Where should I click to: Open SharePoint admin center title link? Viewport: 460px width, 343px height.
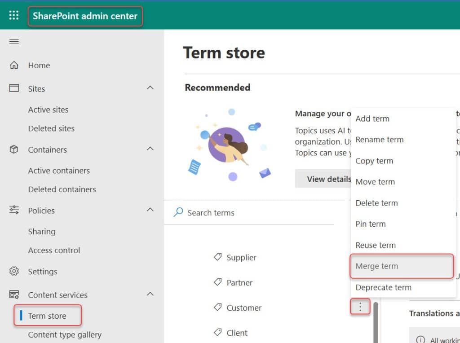(x=85, y=16)
